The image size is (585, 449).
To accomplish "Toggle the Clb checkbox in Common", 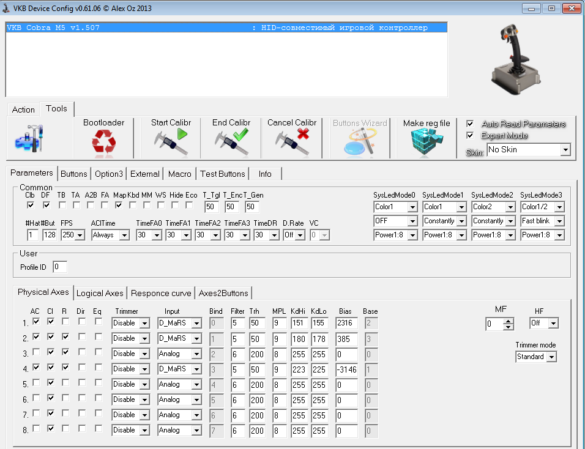I will click(31, 206).
